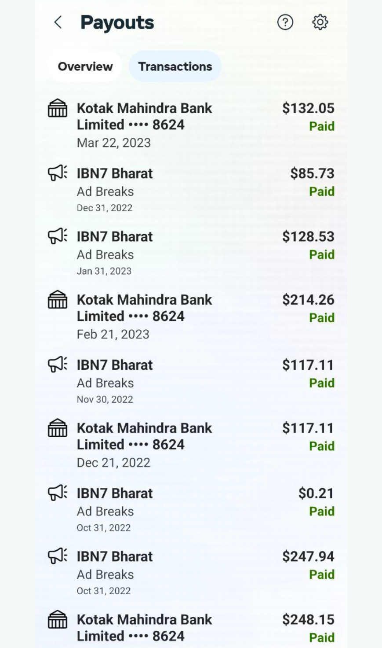Tap megaphone icon for Jan 31, 2023 earning

click(x=58, y=236)
